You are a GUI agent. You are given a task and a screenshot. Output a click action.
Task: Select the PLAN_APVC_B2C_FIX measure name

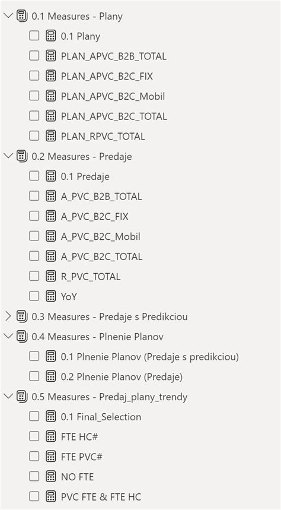pyautogui.click(x=107, y=77)
